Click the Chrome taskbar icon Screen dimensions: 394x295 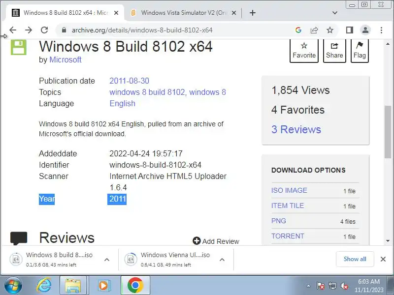click(135, 285)
